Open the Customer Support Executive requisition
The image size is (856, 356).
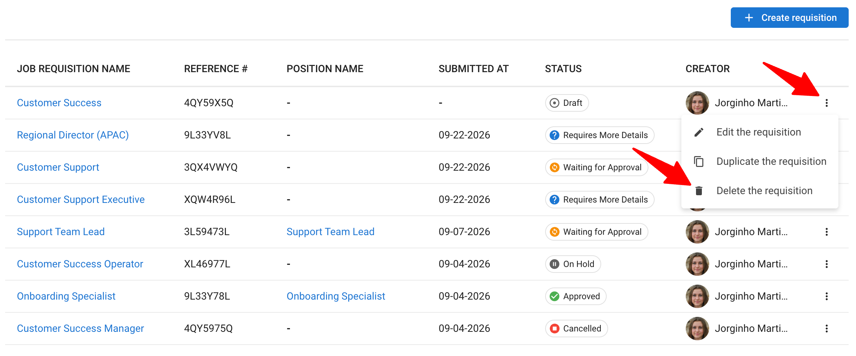tap(81, 200)
